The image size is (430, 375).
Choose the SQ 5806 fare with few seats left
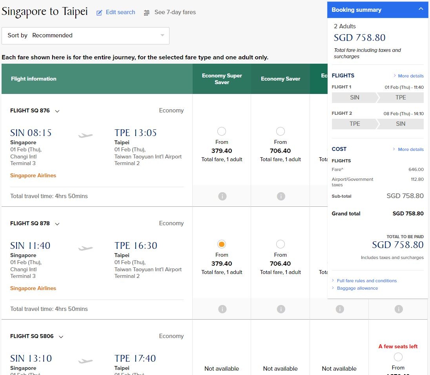398,357
